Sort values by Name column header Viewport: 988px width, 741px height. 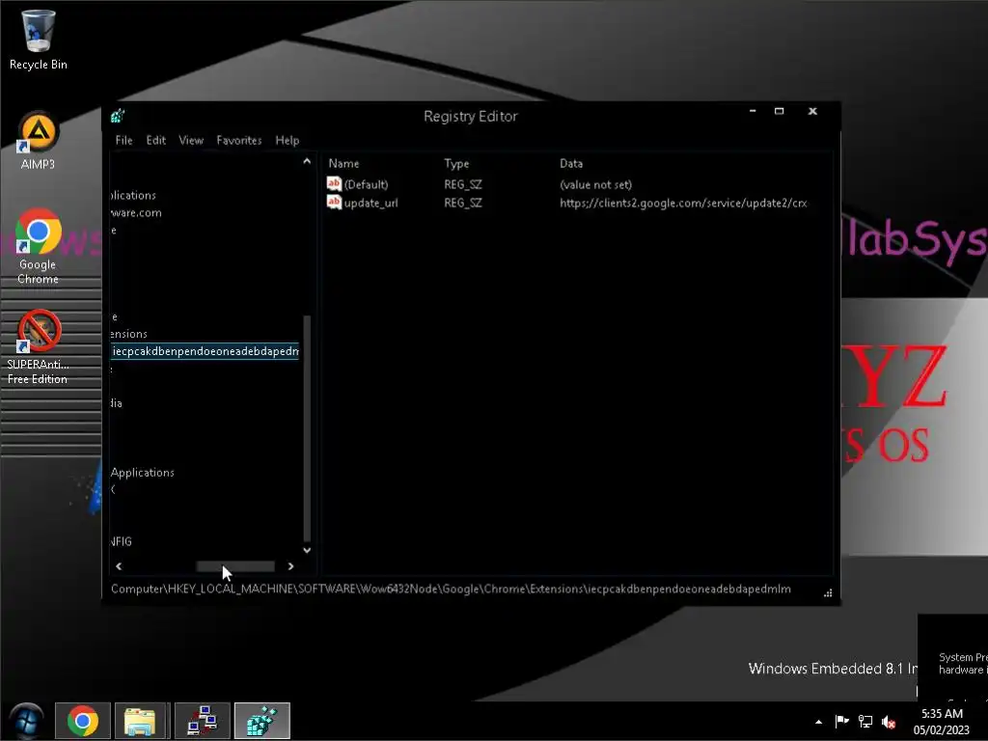(343, 163)
